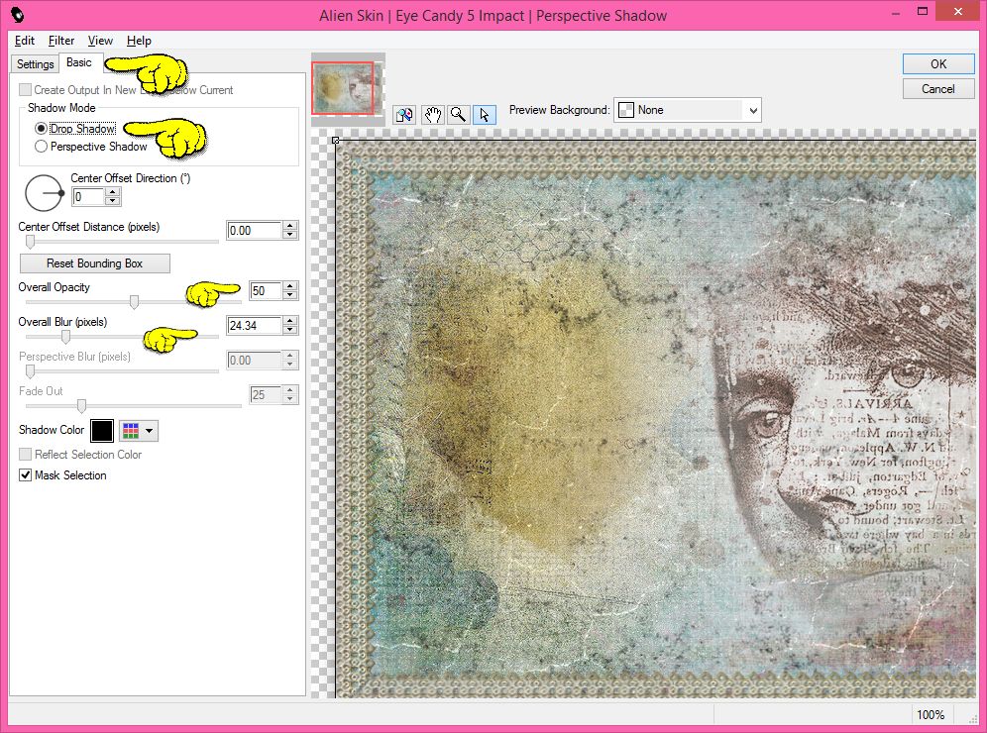Click the Overall Opacity slider handle
Screen dimensions: 987x733
pyautogui.click(x=134, y=302)
